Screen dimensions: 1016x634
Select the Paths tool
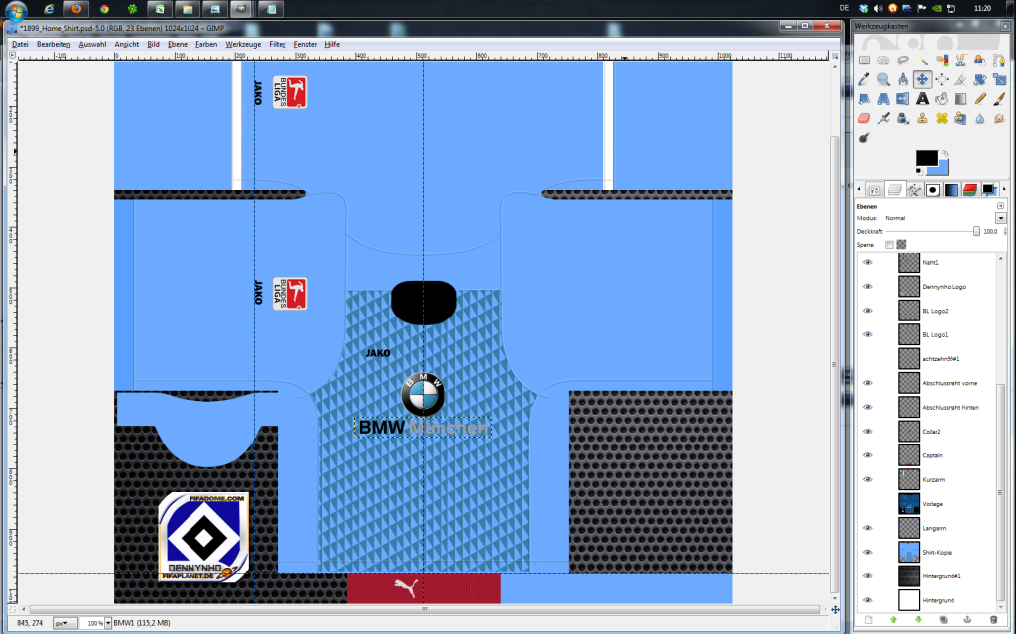coord(999,61)
